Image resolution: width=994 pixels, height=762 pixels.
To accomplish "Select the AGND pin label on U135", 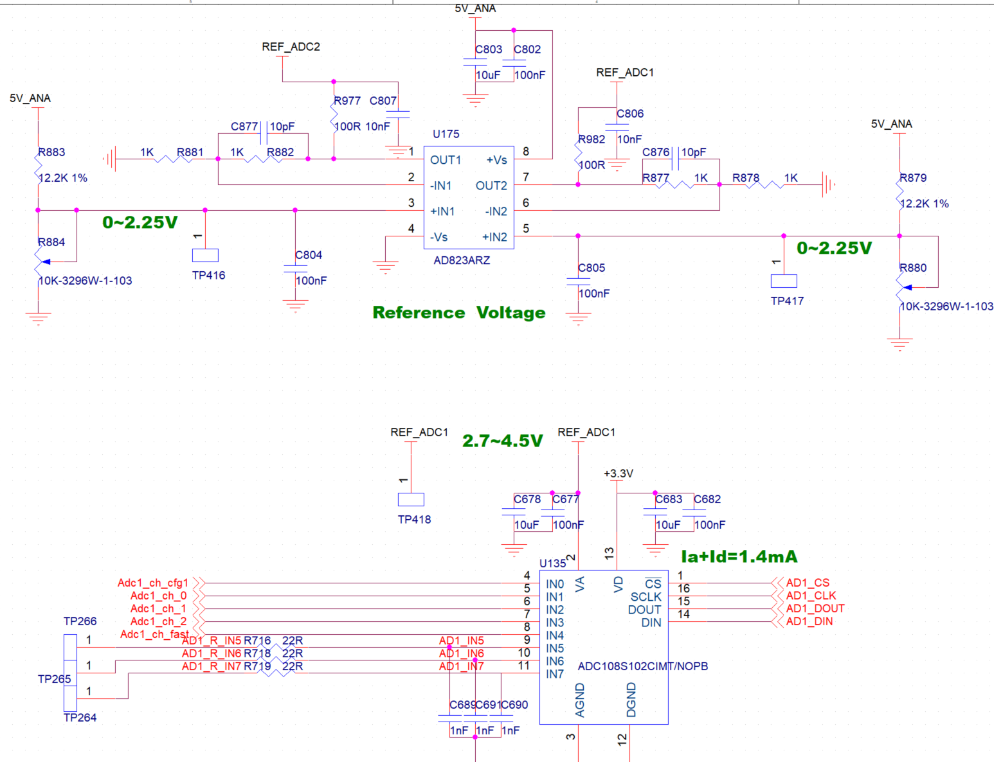I will 579,700.
